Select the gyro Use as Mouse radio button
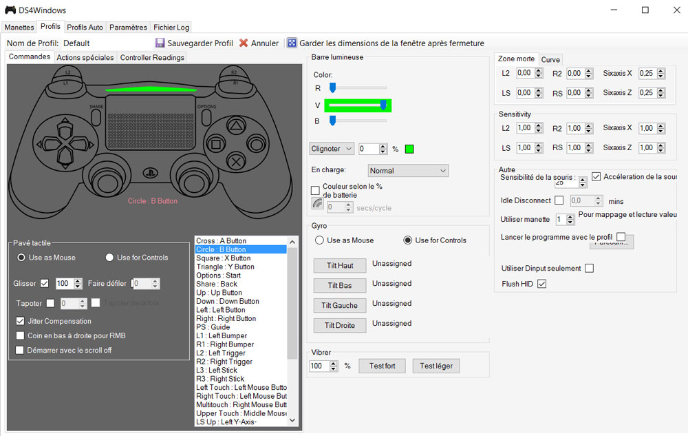Screen dimensions: 688x436 [x=319, y=240]
